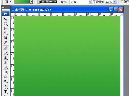The height and width of the screenshot is (96, 130).
Task: Select the Brush tool
Action: (x=5, y=53)
